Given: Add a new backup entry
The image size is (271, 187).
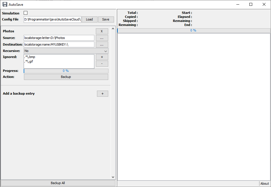Looking at the screenshot, I should 102,94.
